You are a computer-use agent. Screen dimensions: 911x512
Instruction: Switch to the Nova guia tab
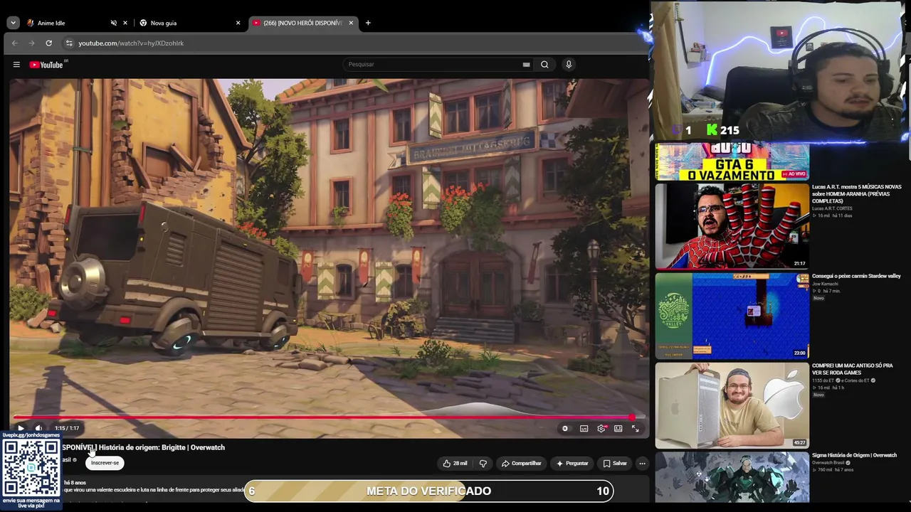189,23
